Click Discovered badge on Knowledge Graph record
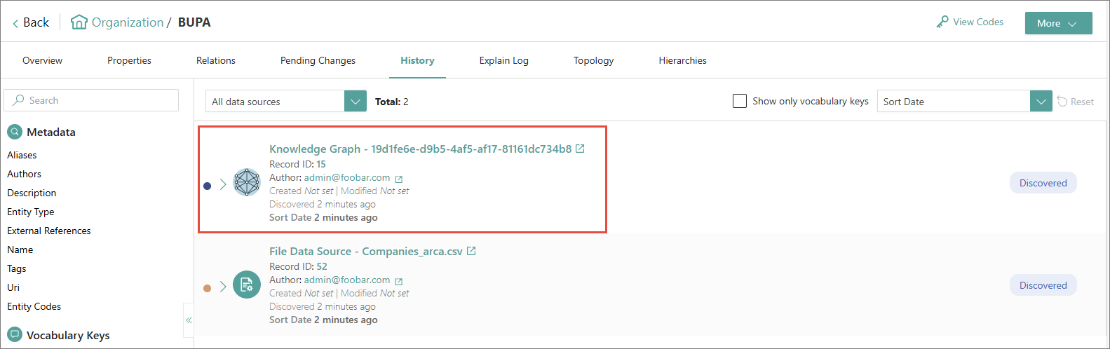The height and width of the screenshot is (349, 1110). [x=1043, y=183]
